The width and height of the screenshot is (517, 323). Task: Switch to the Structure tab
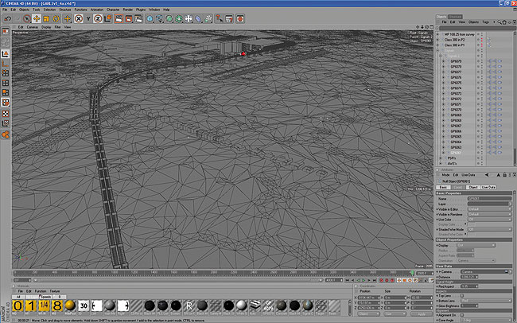[x=455, y=15]
